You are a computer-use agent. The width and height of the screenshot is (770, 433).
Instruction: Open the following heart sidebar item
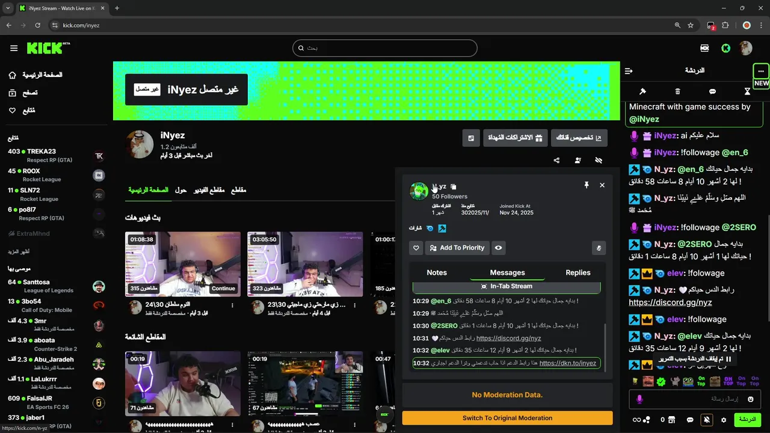[x=22, y=111]
